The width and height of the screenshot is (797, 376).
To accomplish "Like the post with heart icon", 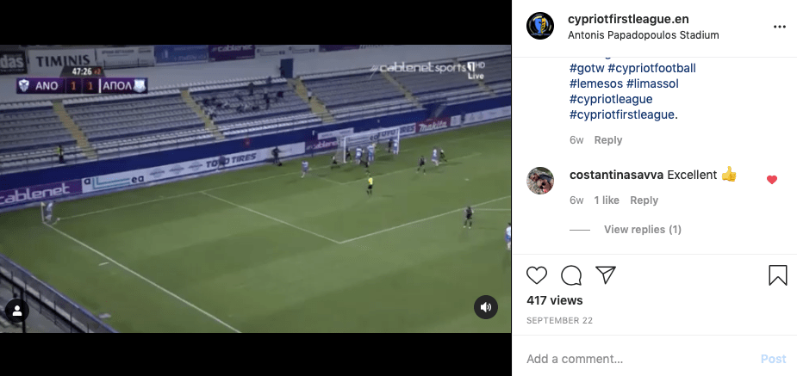I will pos(536,275).
